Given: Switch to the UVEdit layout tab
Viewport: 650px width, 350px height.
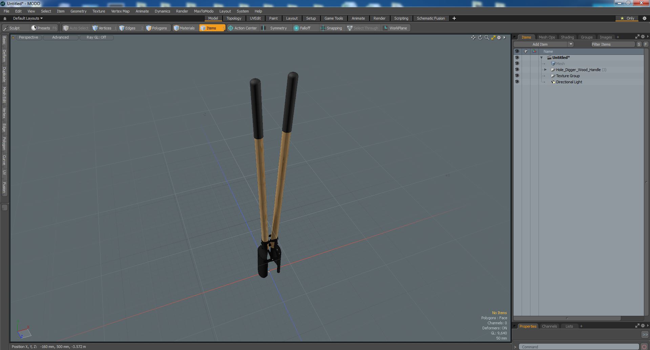Looking at the screenshot, I should pyautogui.click(x=255, y=18).
